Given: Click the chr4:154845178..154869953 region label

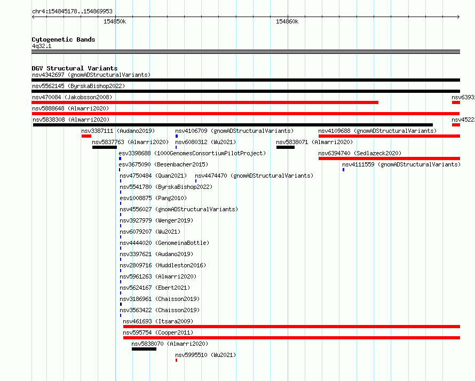Looking at the screenshot, I should [x=72, y=11].
